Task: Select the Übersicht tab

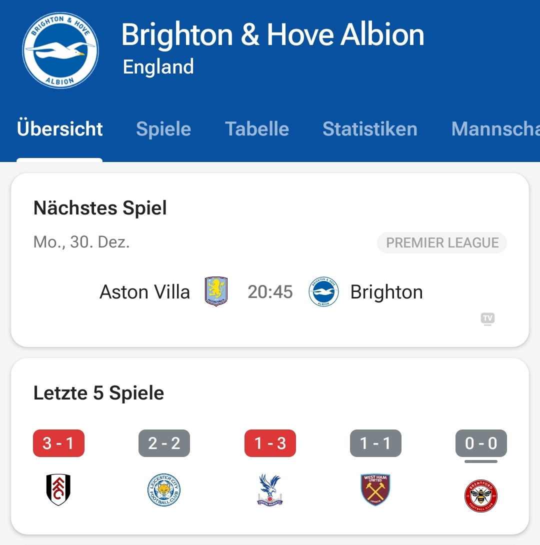Action: click(x=60, y=129)
